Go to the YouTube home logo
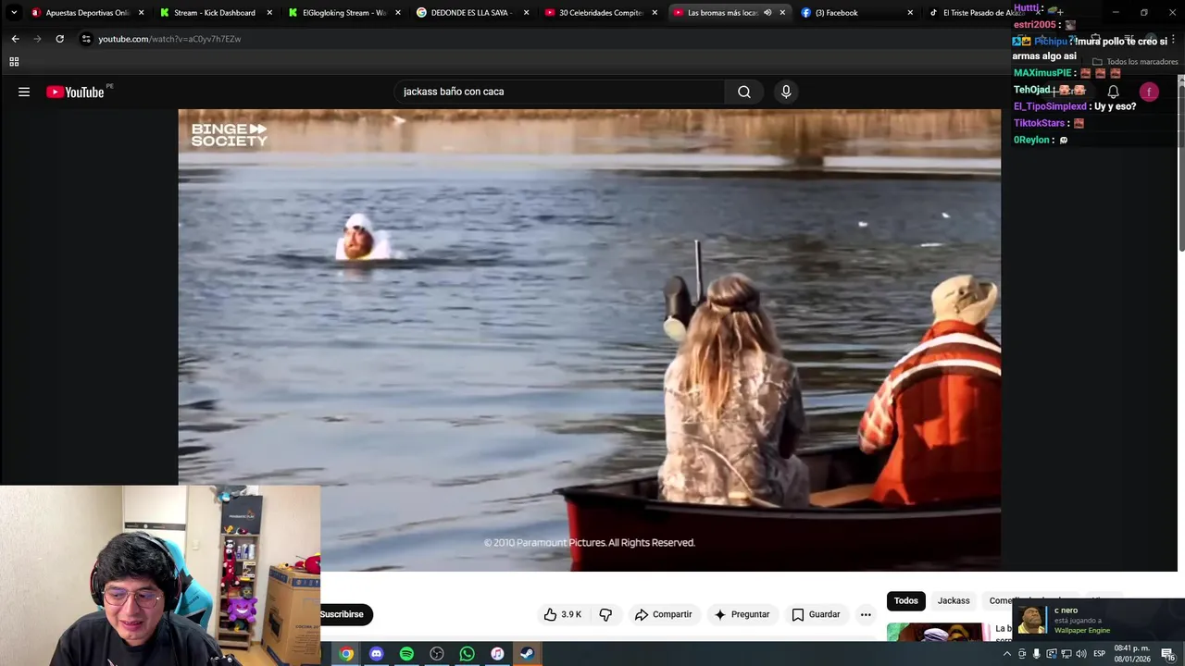The height and width of the screenshot is (666, 1185). point(75,92)
